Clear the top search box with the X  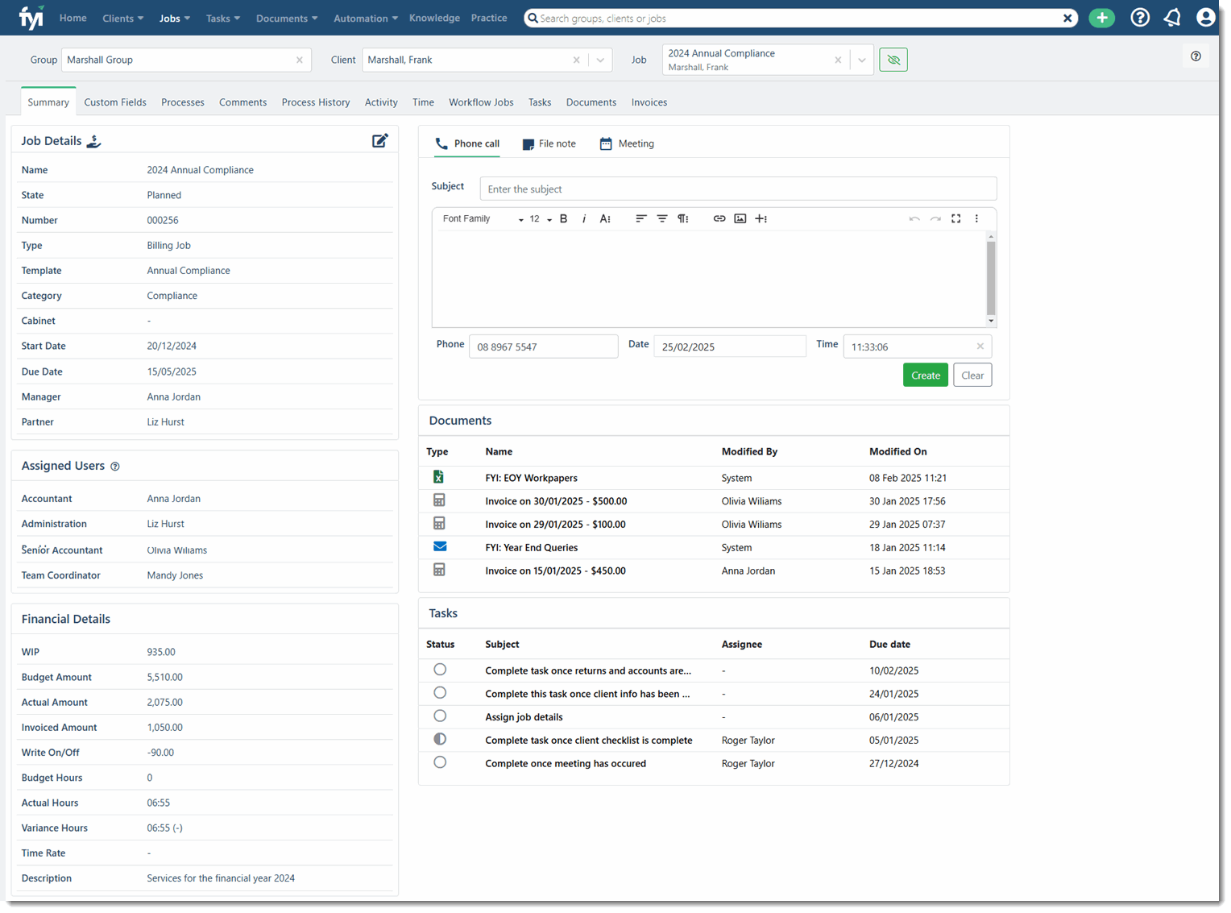click(1067, 18)
